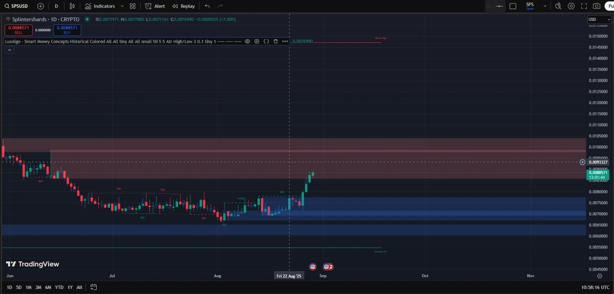
Task: Select the 1Y date range
Action: coord(70,287)
